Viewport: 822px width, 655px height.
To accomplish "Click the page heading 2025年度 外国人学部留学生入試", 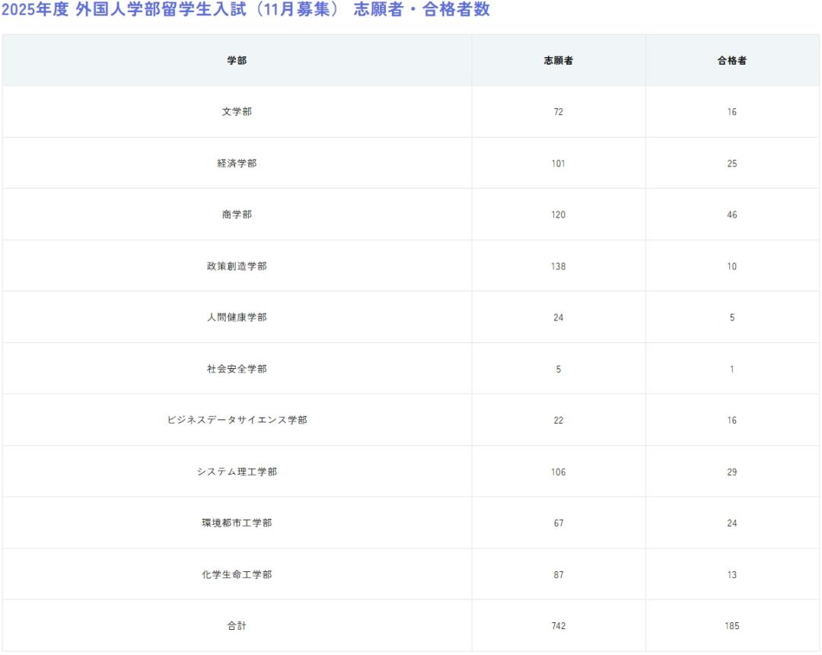I will click(x=245, y=10).
